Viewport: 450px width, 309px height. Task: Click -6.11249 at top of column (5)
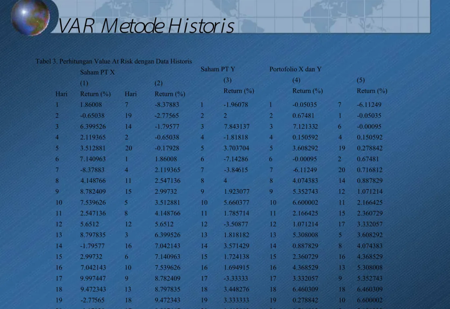[x=369, y=104]
